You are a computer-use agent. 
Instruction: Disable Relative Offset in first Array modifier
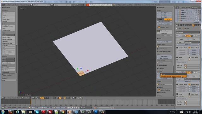pyautogui.click(x=189, y=48)
